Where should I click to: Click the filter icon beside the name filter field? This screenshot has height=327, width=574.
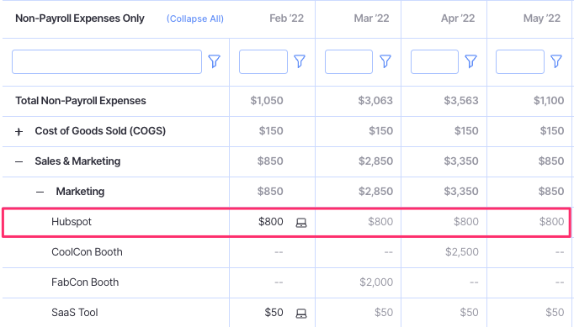(x=215, y=61)
